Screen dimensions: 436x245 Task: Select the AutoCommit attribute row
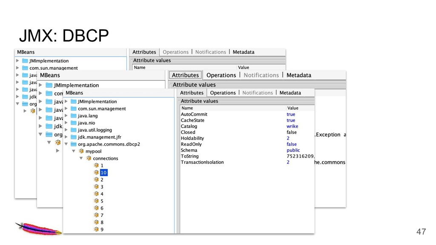tap(247, 114)
